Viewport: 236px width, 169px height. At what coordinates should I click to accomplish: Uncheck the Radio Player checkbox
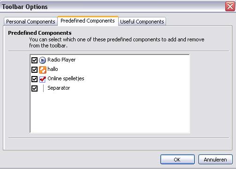(x=34, y=60)
